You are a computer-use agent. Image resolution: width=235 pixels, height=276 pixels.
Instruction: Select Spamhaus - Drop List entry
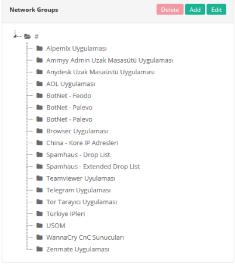pyautogui.click(x=78, y=155)
